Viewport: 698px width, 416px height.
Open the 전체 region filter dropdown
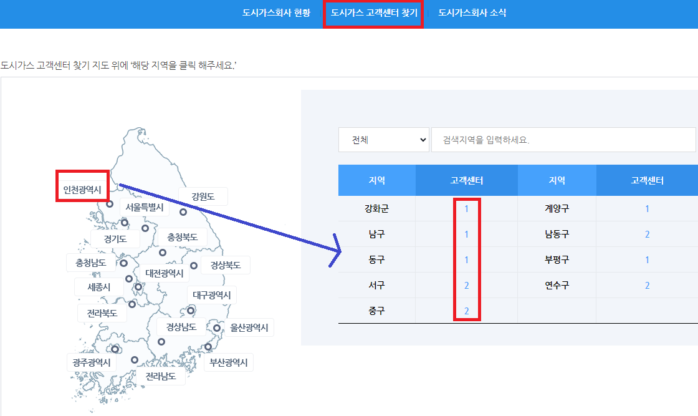click(383, 139)
